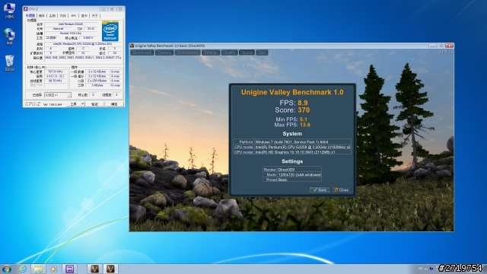The width and height of the screenshot is (487, 274).
Task: Switch to CPU-Z 显卡 (Graphics) tab
Action: click(x=84, y=15)
